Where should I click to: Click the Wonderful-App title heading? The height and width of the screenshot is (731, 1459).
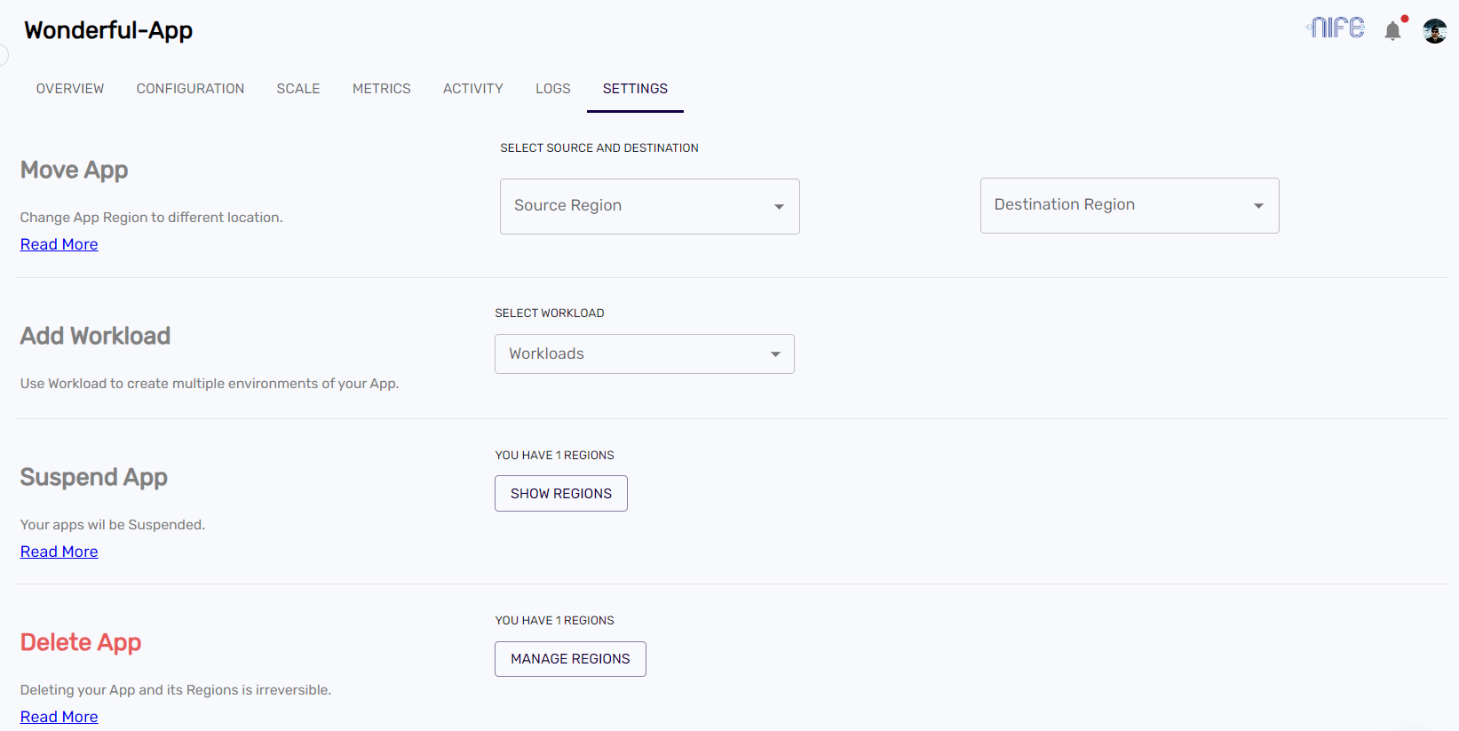pyautogui.click(x=108, y=30)
